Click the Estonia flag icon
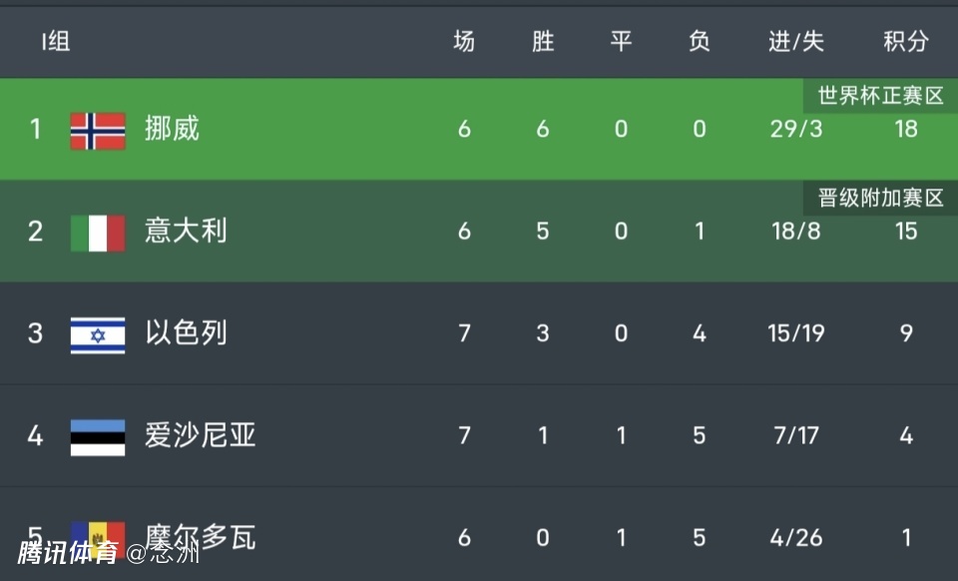 [x=98, y=437]
